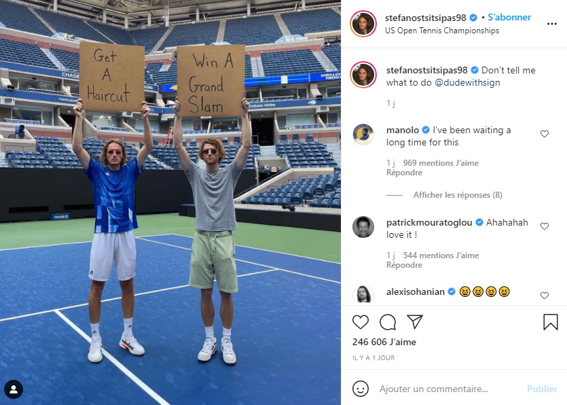
Task: Click Répondre under manolo's comment
Action: [x=404, y=173]
